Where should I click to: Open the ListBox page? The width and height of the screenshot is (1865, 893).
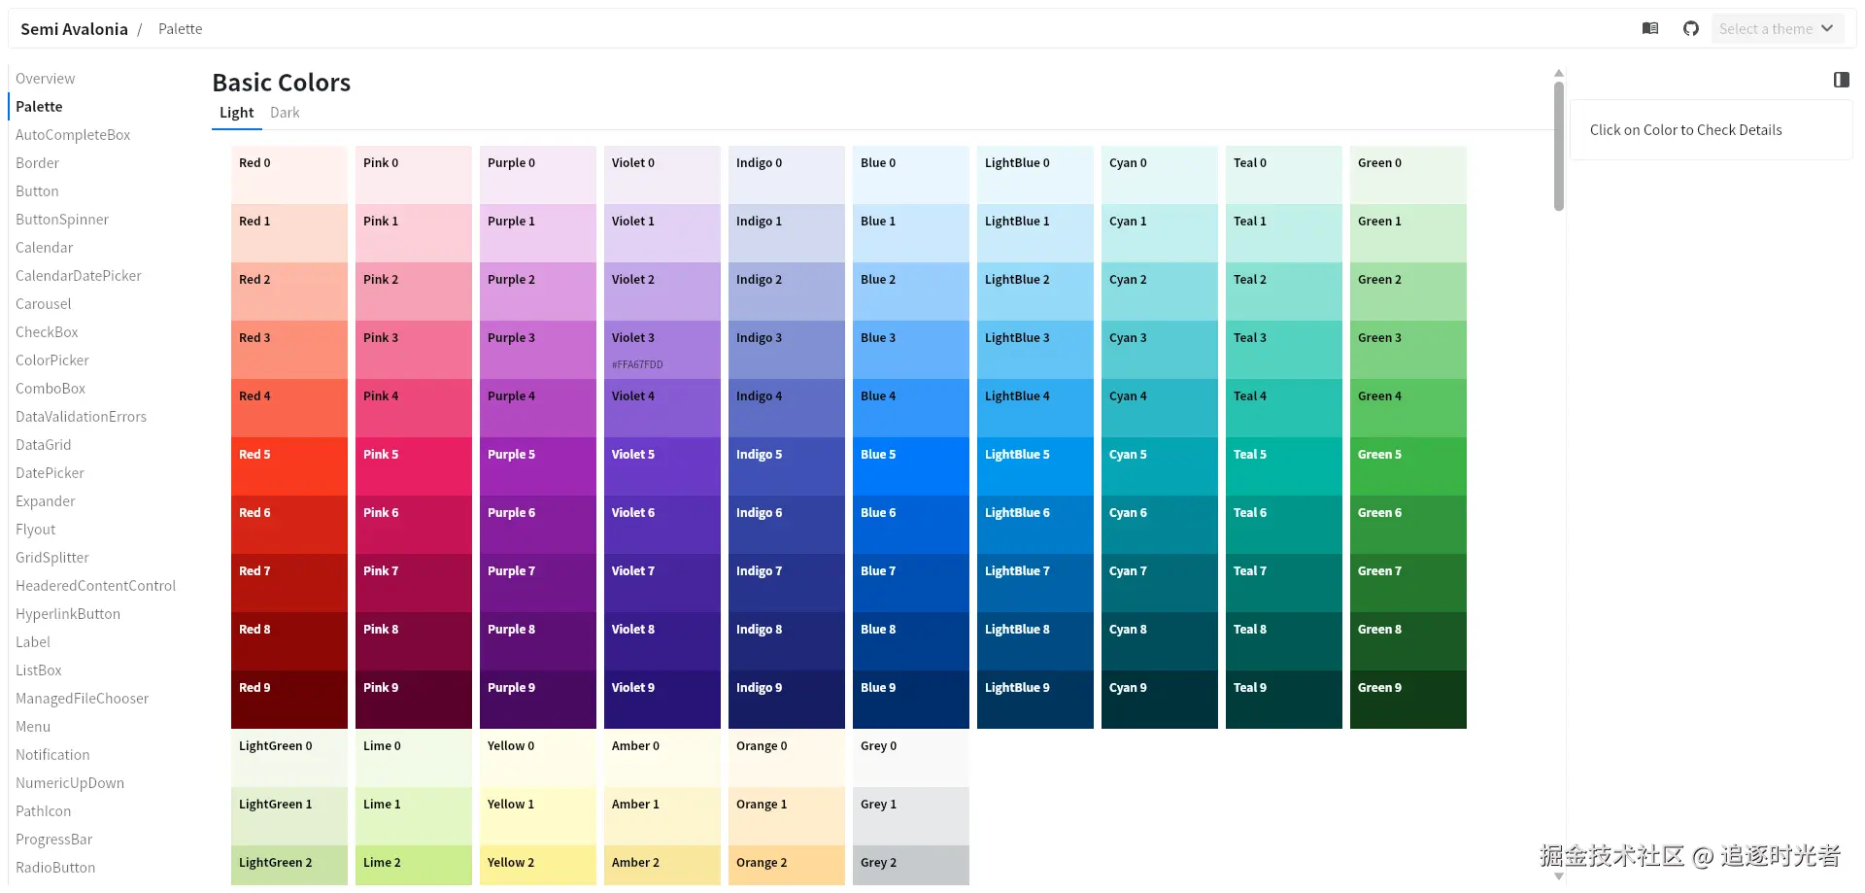(x=39, y=670)
